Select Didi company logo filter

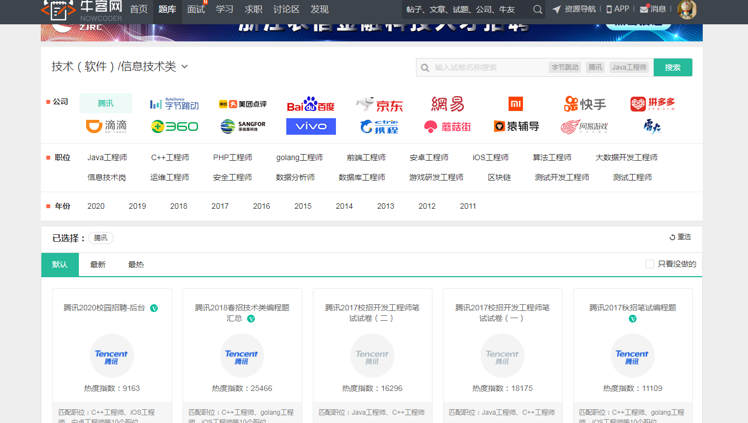[x=106, y=126]
